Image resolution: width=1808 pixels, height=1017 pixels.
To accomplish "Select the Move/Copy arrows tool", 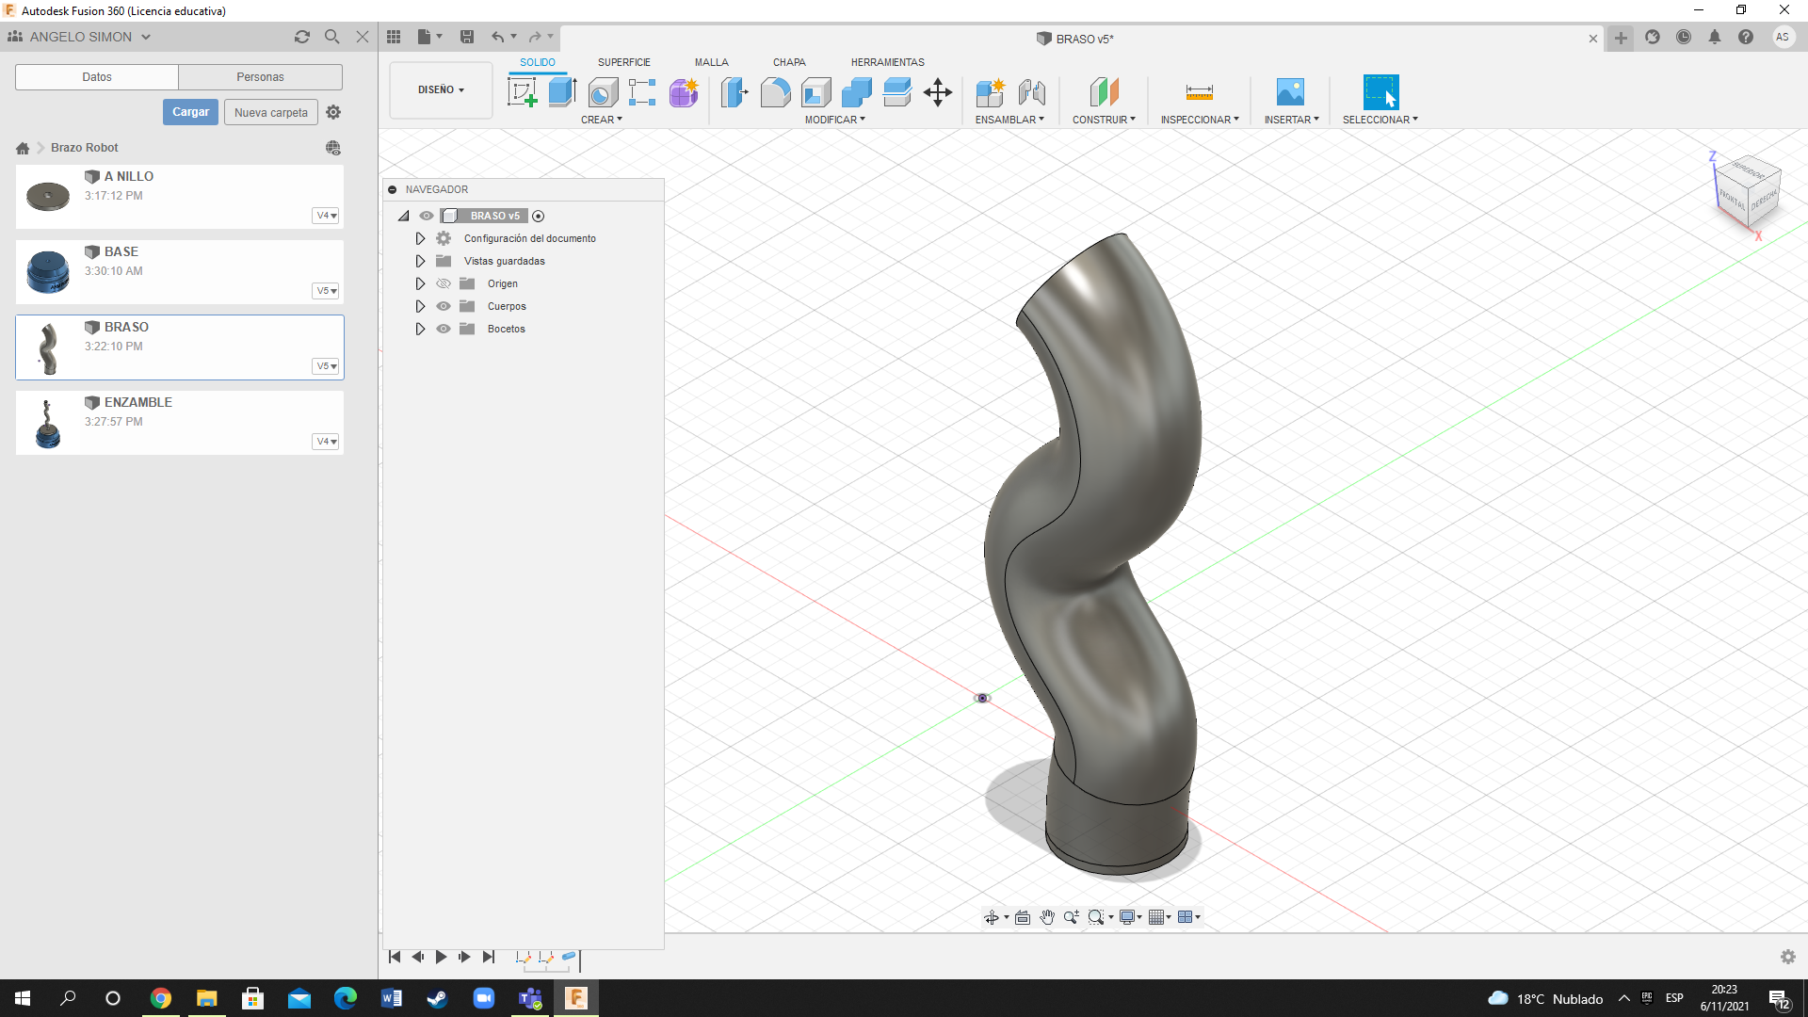I will pos(938,92).
